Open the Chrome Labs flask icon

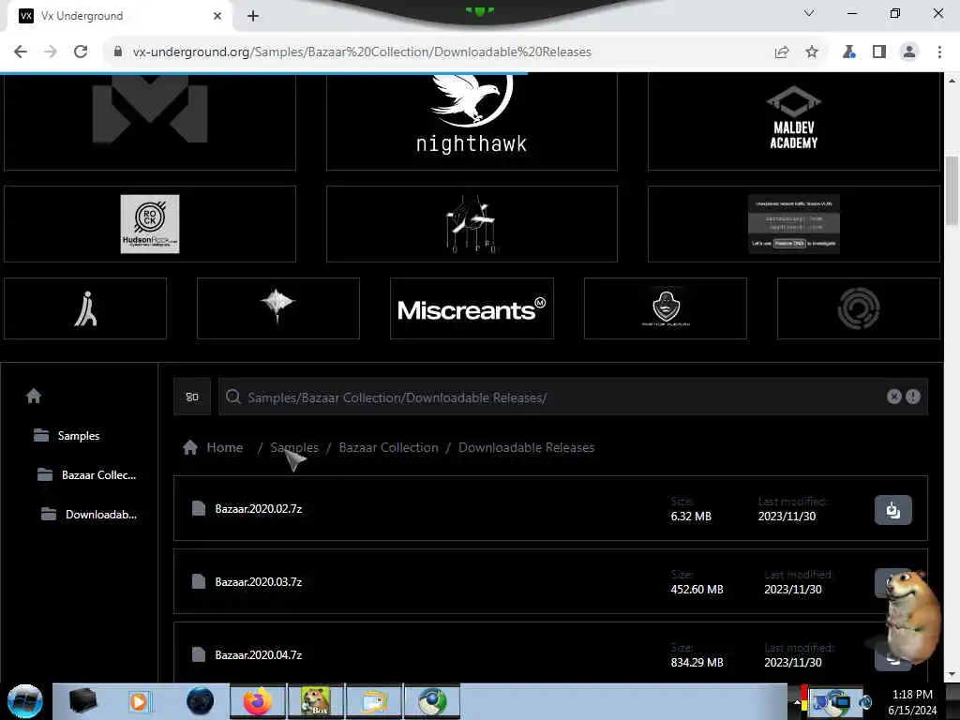pos(848,52)
